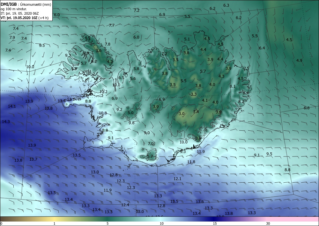
Task: Click the 7.5 value on the east coast
Action: coord(246,68)
